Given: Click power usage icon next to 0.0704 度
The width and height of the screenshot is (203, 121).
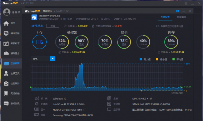Looking at the screenshot, I should click(65, 26).
